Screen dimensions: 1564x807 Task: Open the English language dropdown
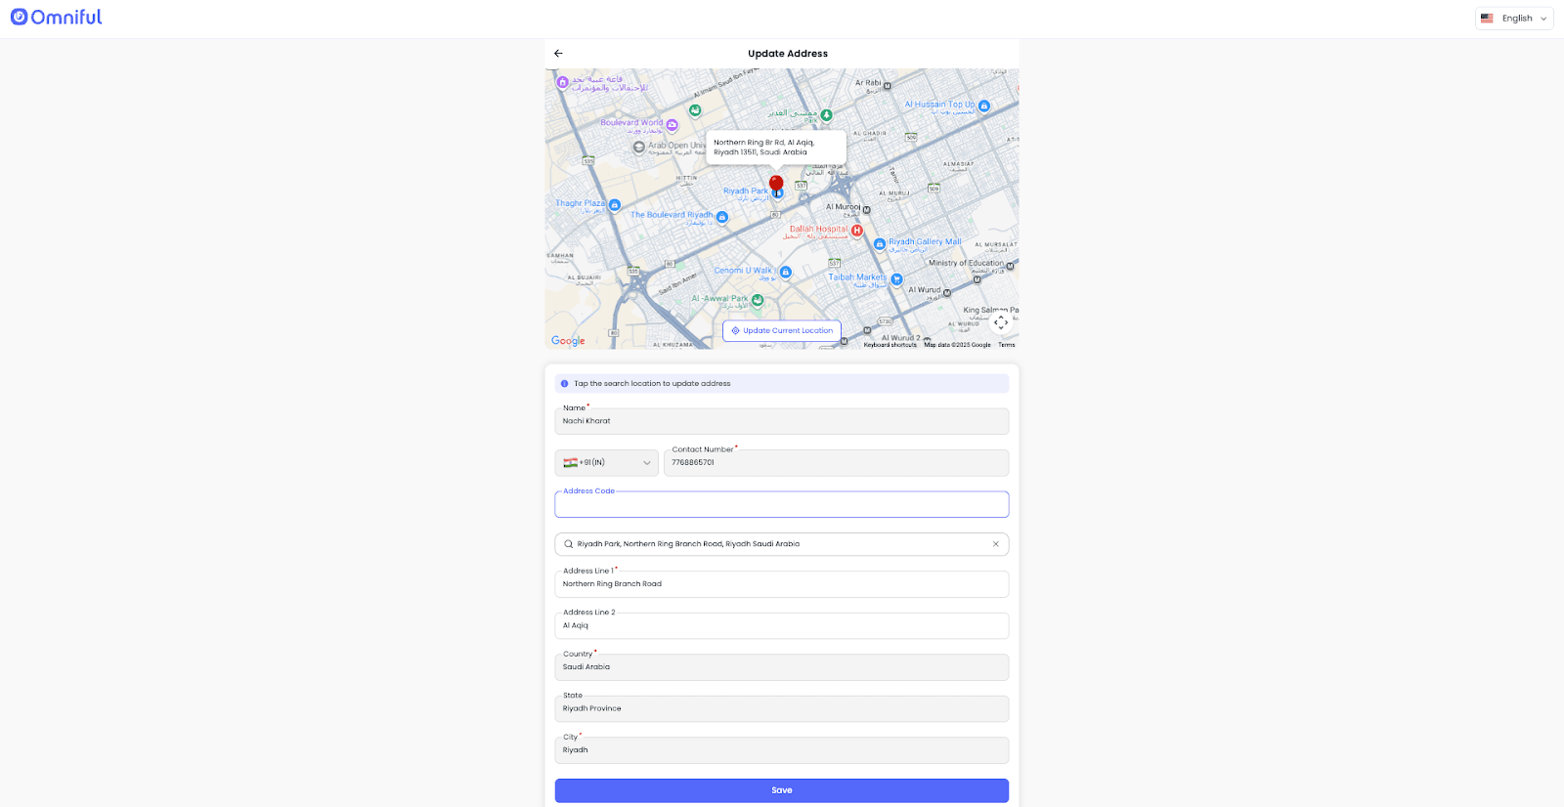pos(1513,19)
